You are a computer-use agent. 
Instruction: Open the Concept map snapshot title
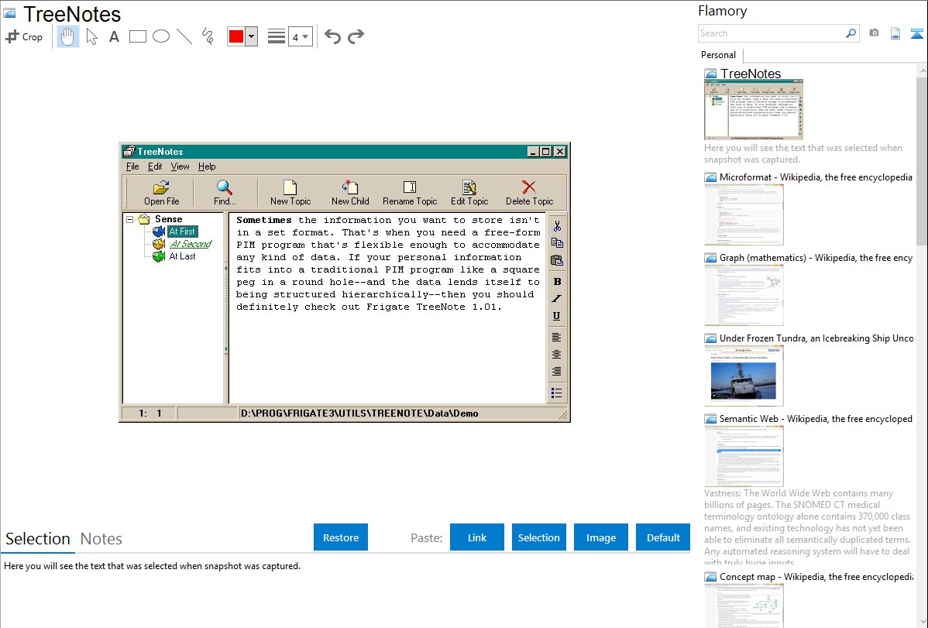(x=816, y=576)
